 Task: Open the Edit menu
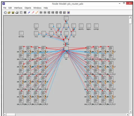tap(10, 8)
